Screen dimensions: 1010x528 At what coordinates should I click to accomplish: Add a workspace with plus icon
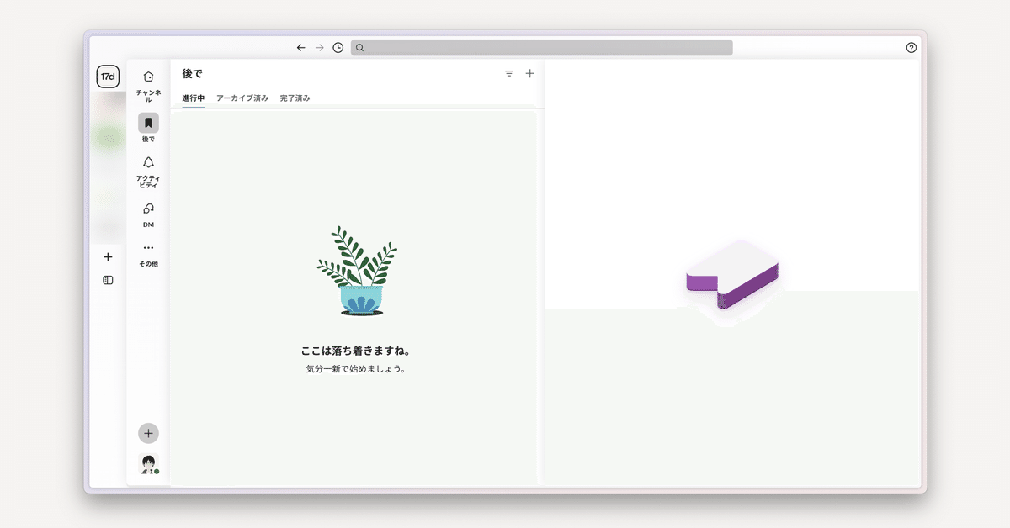[x=108, y=257]
